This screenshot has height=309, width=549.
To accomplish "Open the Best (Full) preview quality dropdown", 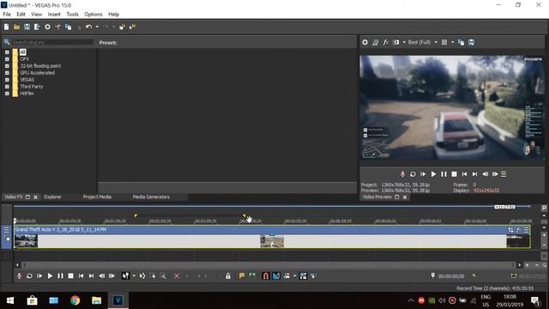I will tap(423, 42).
